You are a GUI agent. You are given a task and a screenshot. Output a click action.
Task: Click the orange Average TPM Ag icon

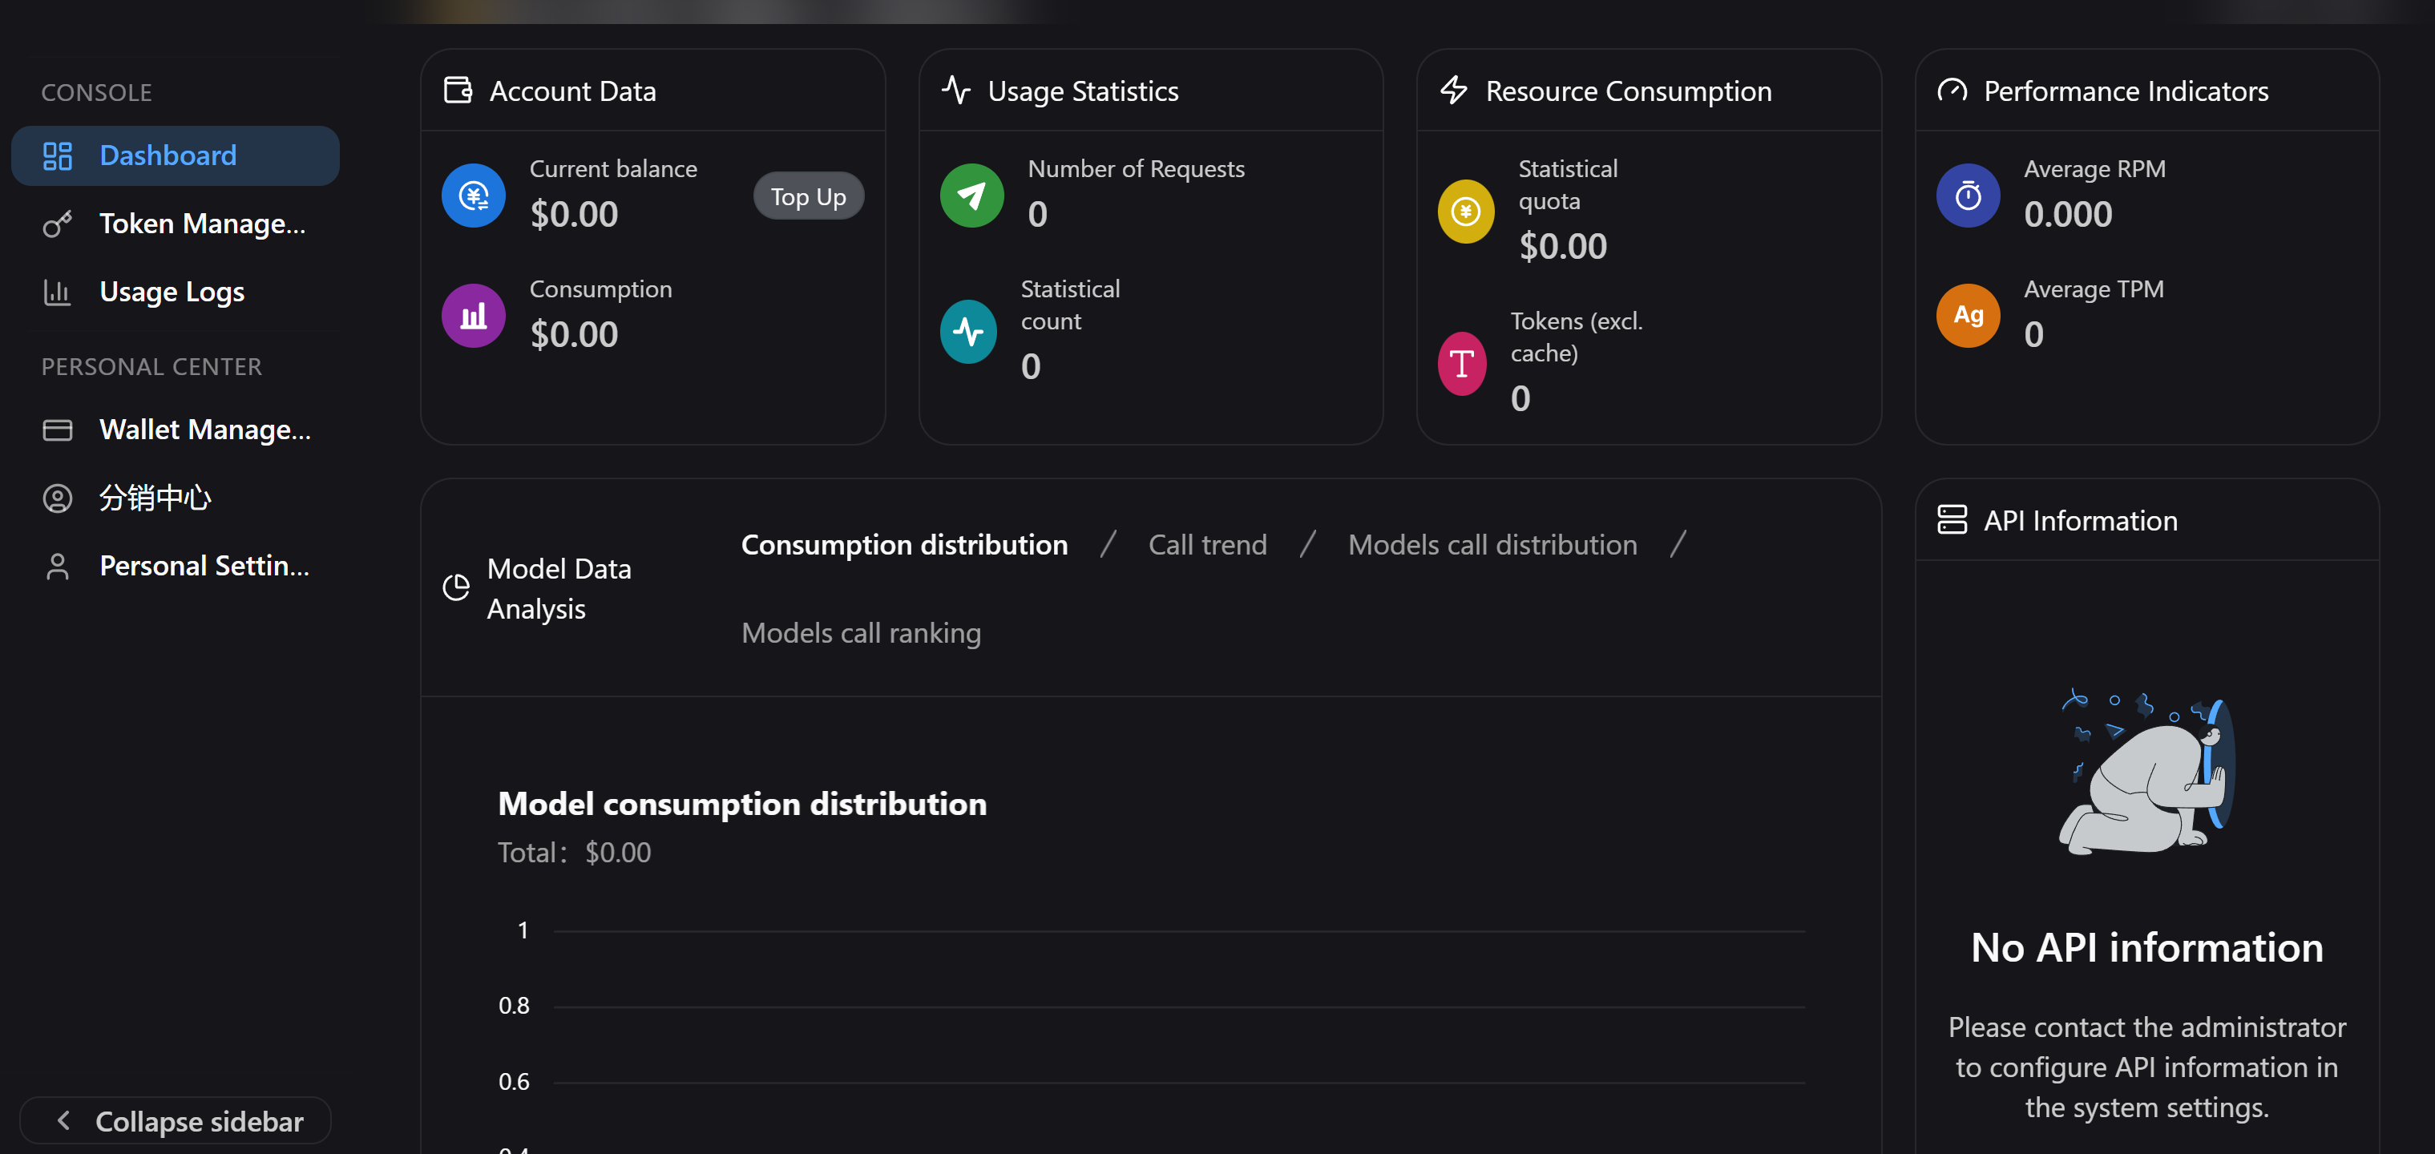(x=1968, y=316)
